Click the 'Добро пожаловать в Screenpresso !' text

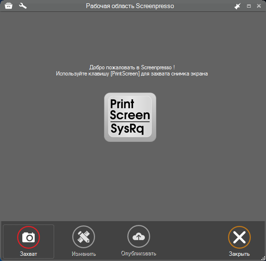pos(132,67)
